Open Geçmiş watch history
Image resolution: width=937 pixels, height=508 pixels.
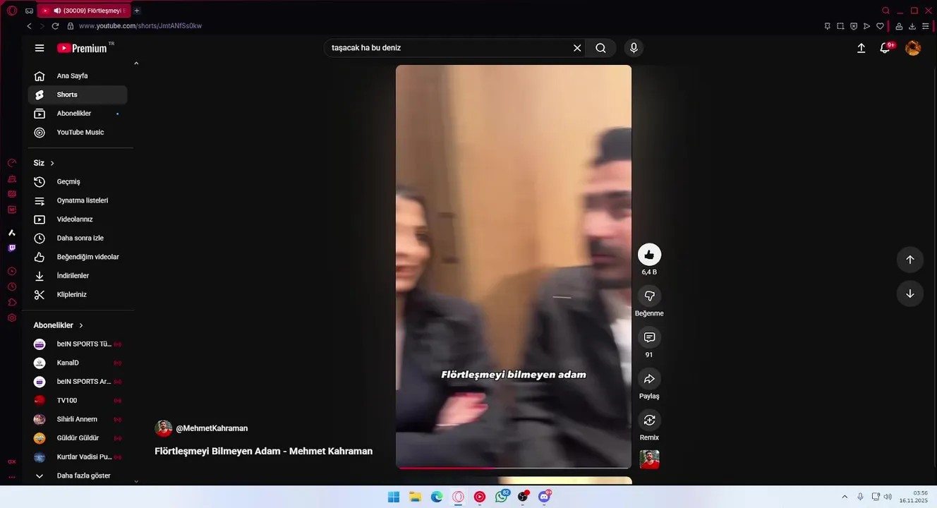(x=78, y=182)
